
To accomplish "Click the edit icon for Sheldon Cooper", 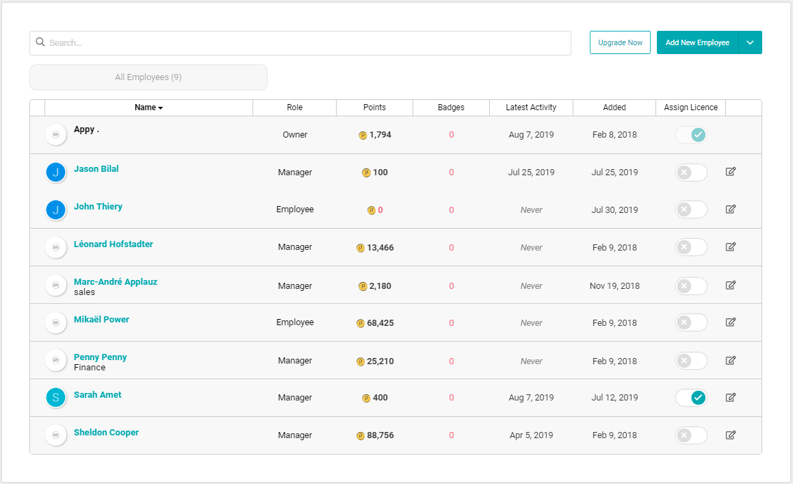I will click(730, 435).
